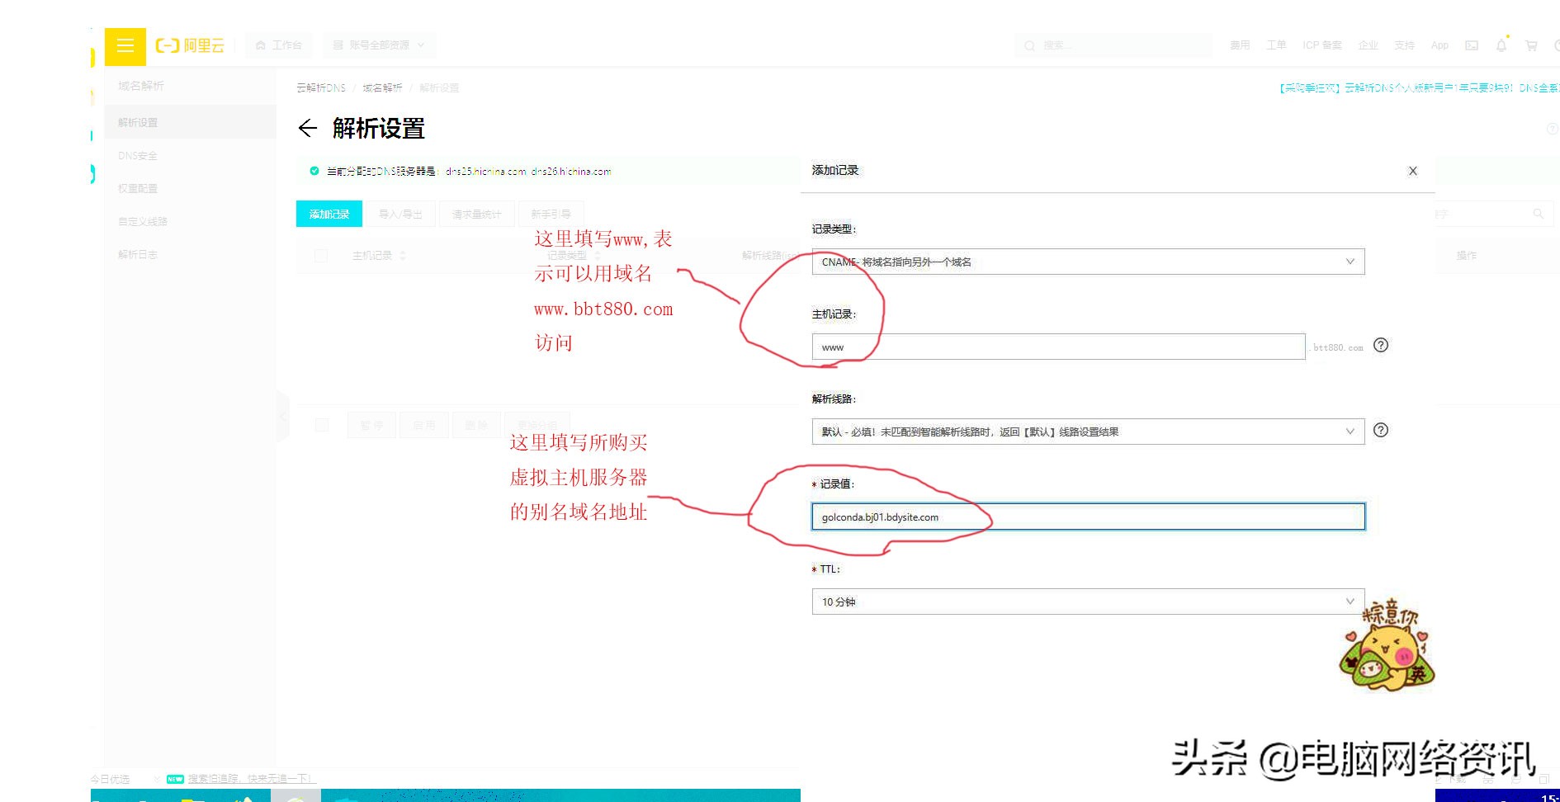Click the 域名解析 breadcrumb link
This screenshot has width=1560, height=802.
(x=381, y=87)
